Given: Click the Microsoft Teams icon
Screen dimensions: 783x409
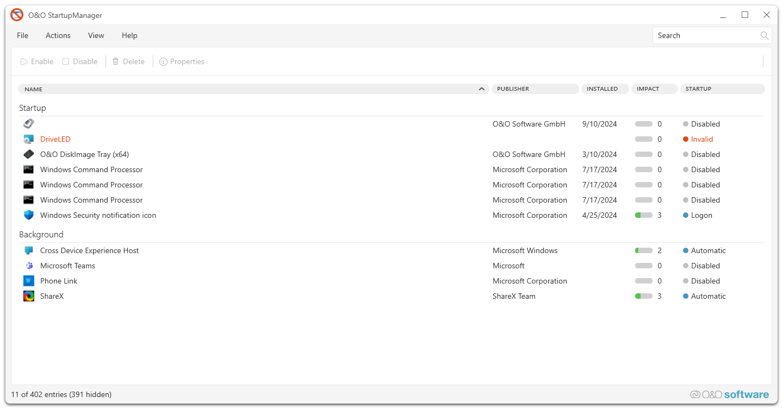Looking at the screenshot, I should (29, 266).
